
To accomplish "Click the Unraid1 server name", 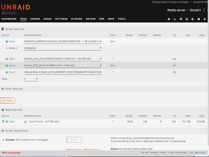I will (195, 10).
